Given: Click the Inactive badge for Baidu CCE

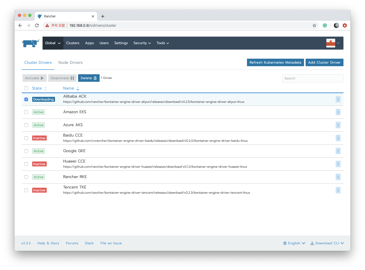Looking at the screenshot, I should tap(39, 138).
